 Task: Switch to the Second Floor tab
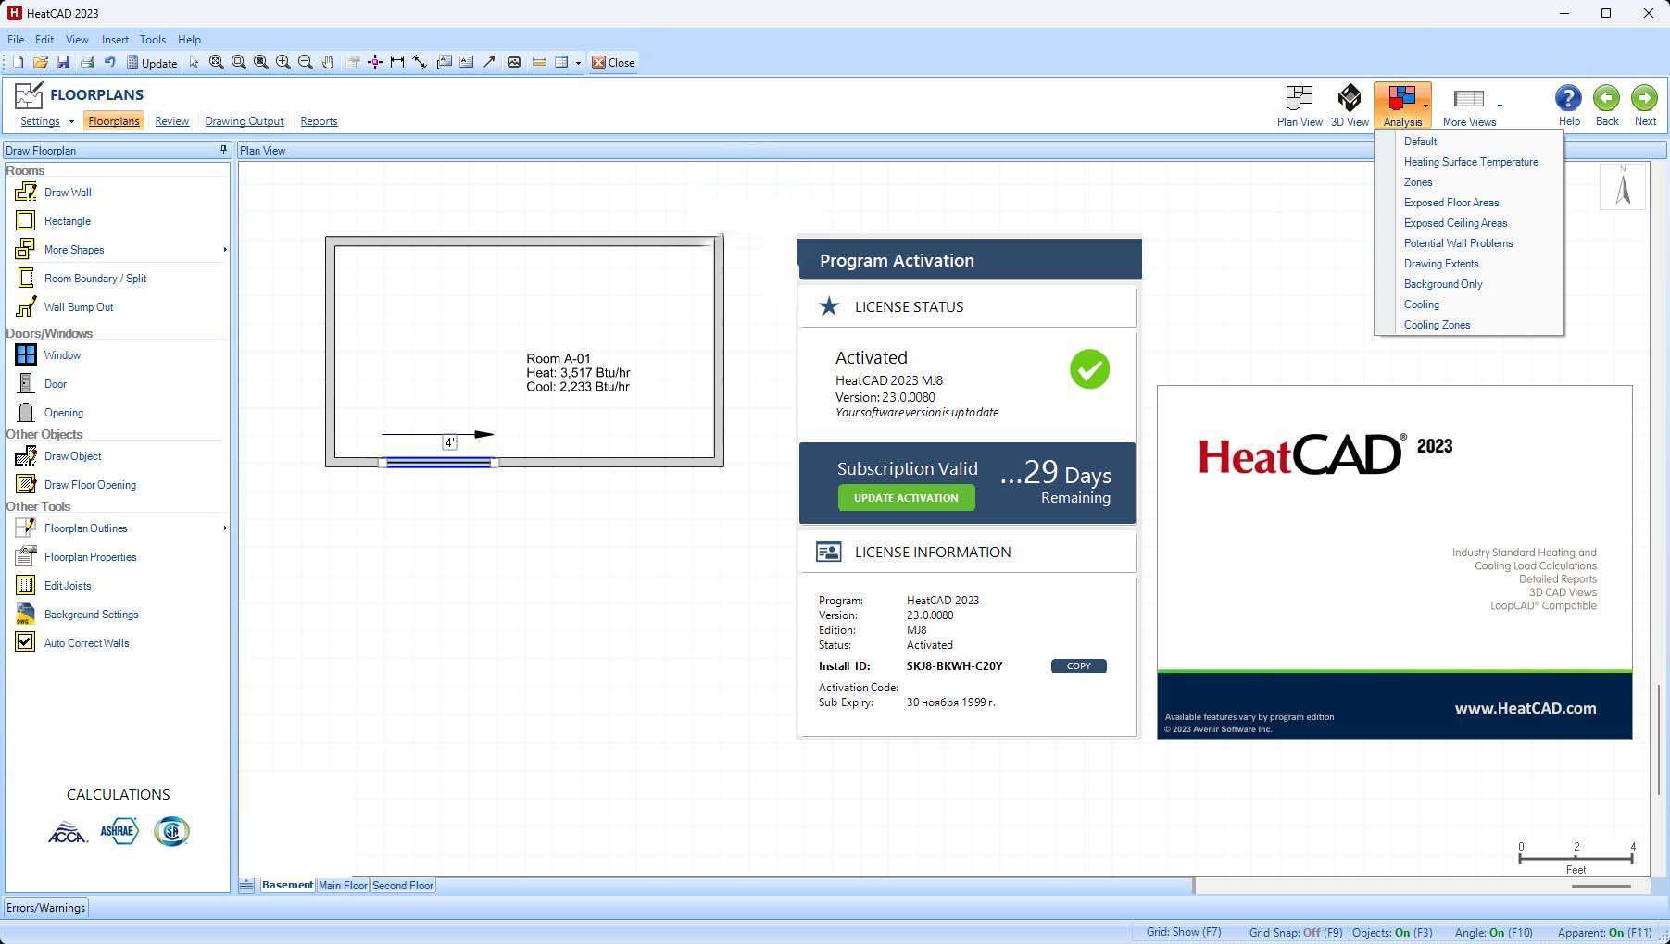click(x=402, y=885)
